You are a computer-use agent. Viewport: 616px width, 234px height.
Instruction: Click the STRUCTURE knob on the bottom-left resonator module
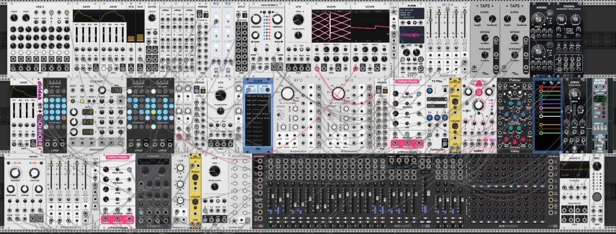click(34, 173)
